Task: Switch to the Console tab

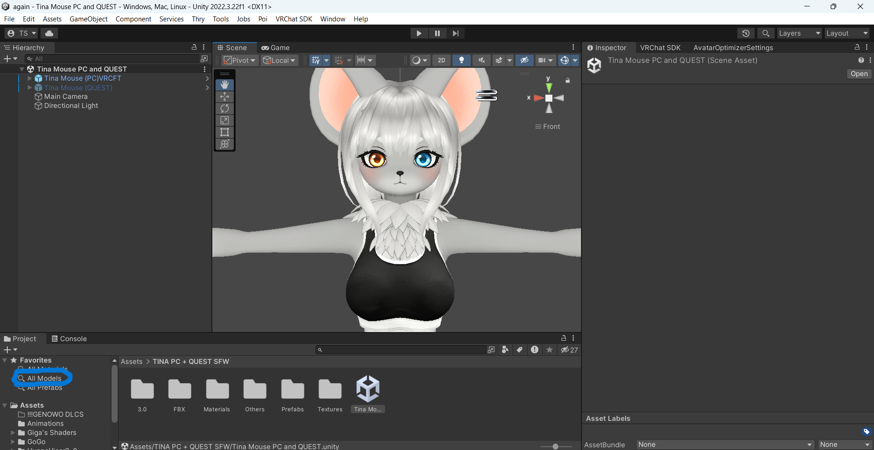Action: 69,339
